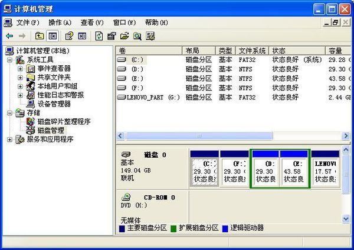This screenshot has height=250, width=354.
Task: Open the 文件(F) menu
Action: [27, 22]
